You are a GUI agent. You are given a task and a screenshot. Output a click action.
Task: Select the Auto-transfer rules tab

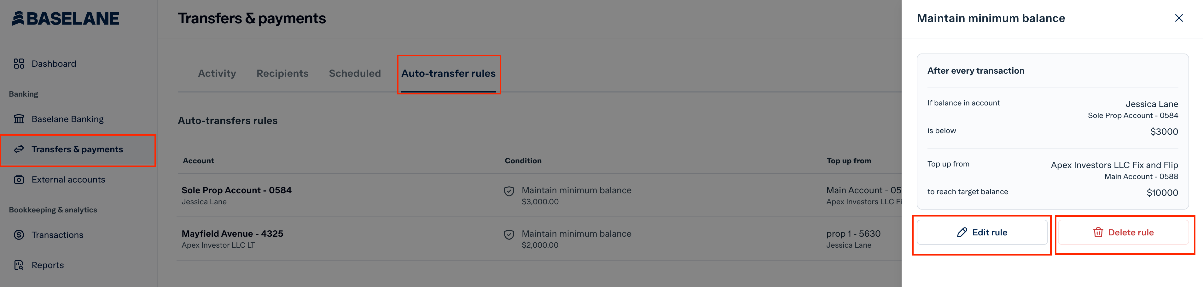[448, 74]
